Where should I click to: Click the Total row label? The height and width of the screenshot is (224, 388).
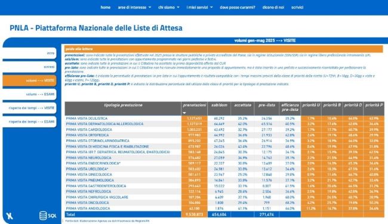(70, 214)
